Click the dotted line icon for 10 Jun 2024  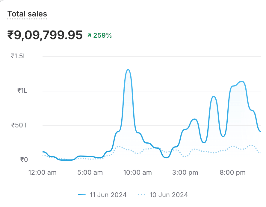coord(141,195)
